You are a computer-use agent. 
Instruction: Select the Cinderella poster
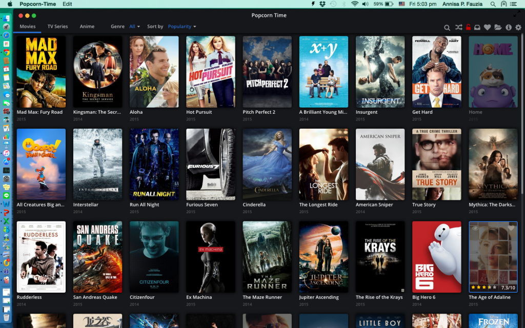coord(267,165)
